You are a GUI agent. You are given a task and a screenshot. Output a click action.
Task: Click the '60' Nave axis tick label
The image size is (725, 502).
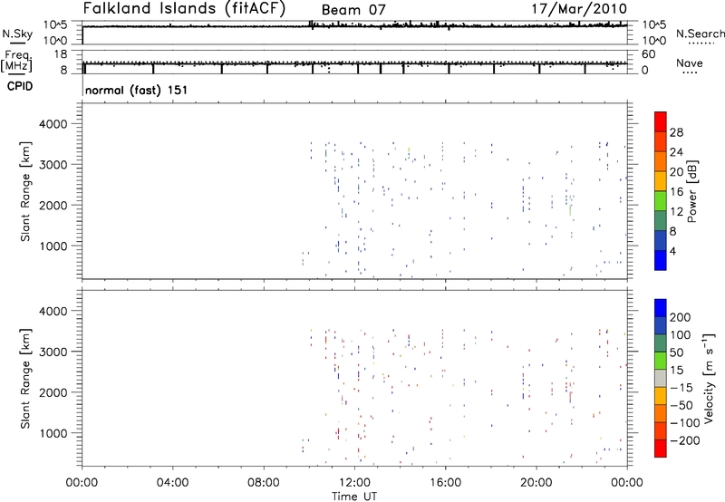648,54
